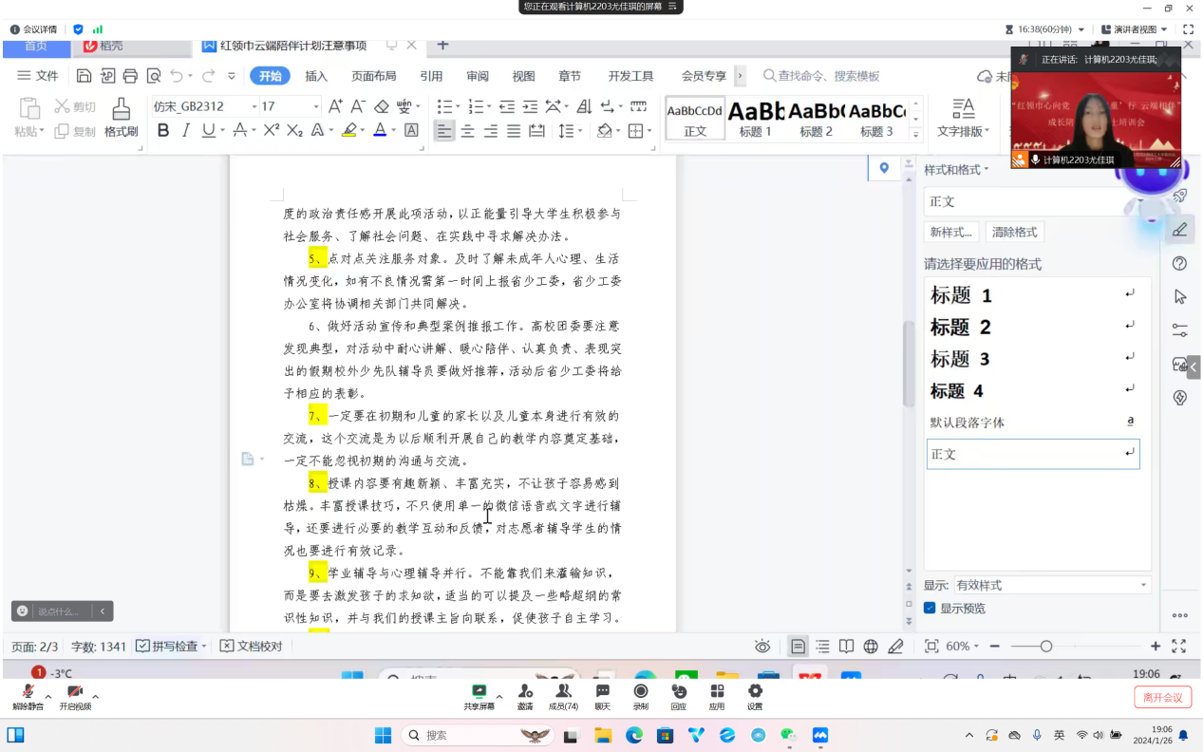Click the Record (录制) meeting icon

coord(641,696)
